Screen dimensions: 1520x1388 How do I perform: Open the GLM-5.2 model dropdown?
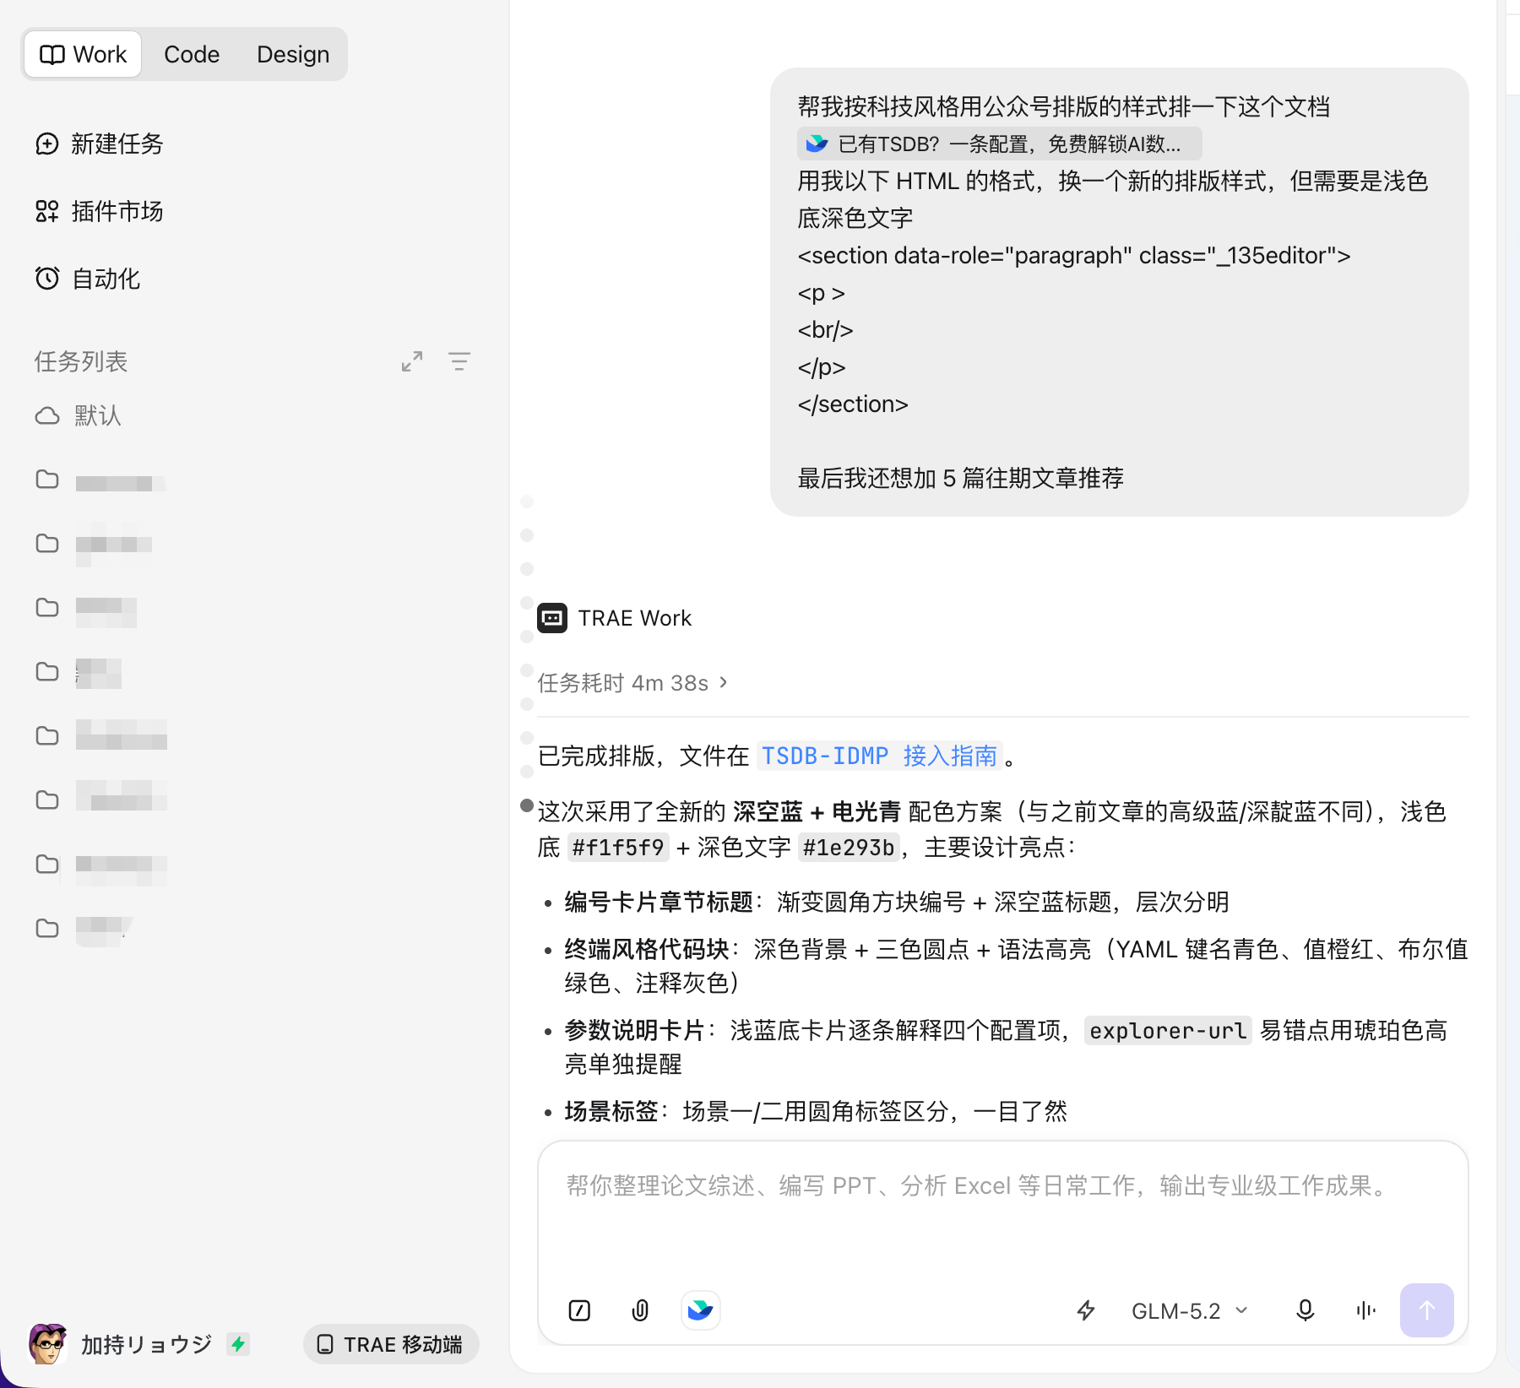[1191, 1310]
